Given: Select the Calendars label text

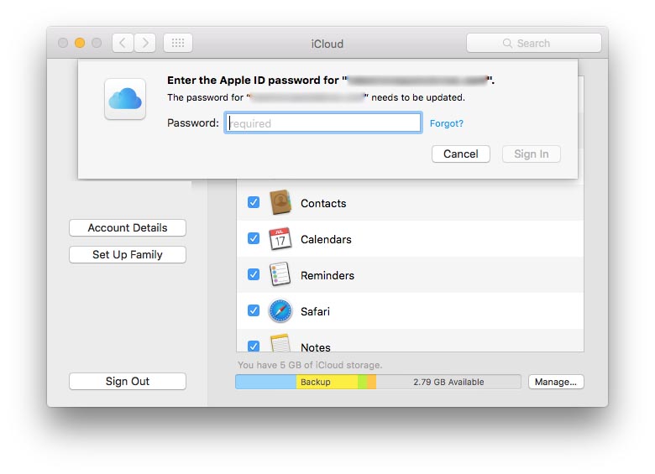Looking at the screenshot, I should click(326, 239).
